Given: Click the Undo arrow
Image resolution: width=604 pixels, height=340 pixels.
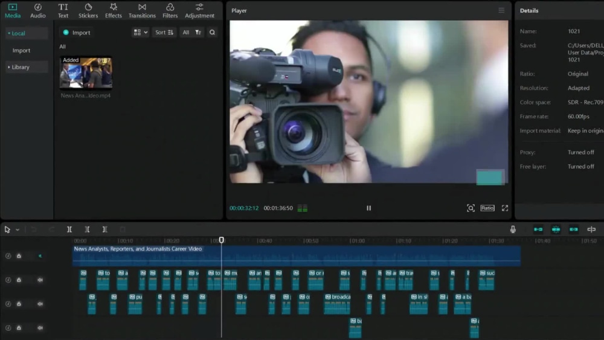Looking at the screenshot, I should (x=34, y=229).
